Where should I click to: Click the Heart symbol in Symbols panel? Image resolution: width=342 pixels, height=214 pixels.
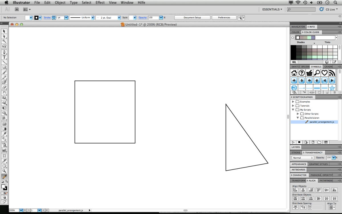[324, 73]
